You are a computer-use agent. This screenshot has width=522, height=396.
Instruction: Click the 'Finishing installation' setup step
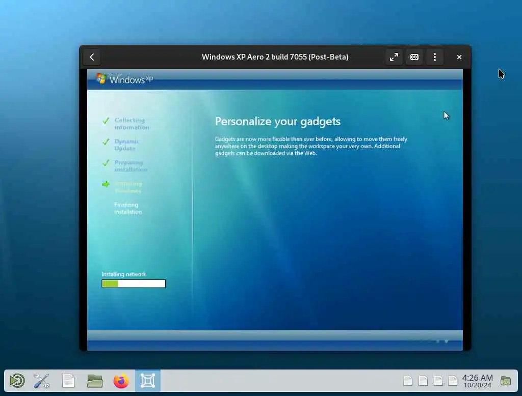click(128, 209)
